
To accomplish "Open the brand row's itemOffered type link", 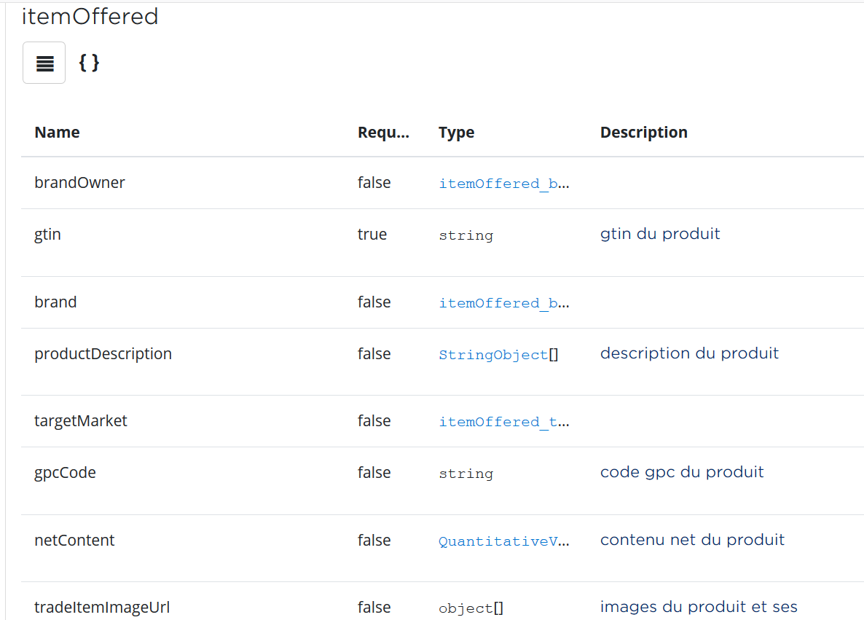I will point(503,303).
